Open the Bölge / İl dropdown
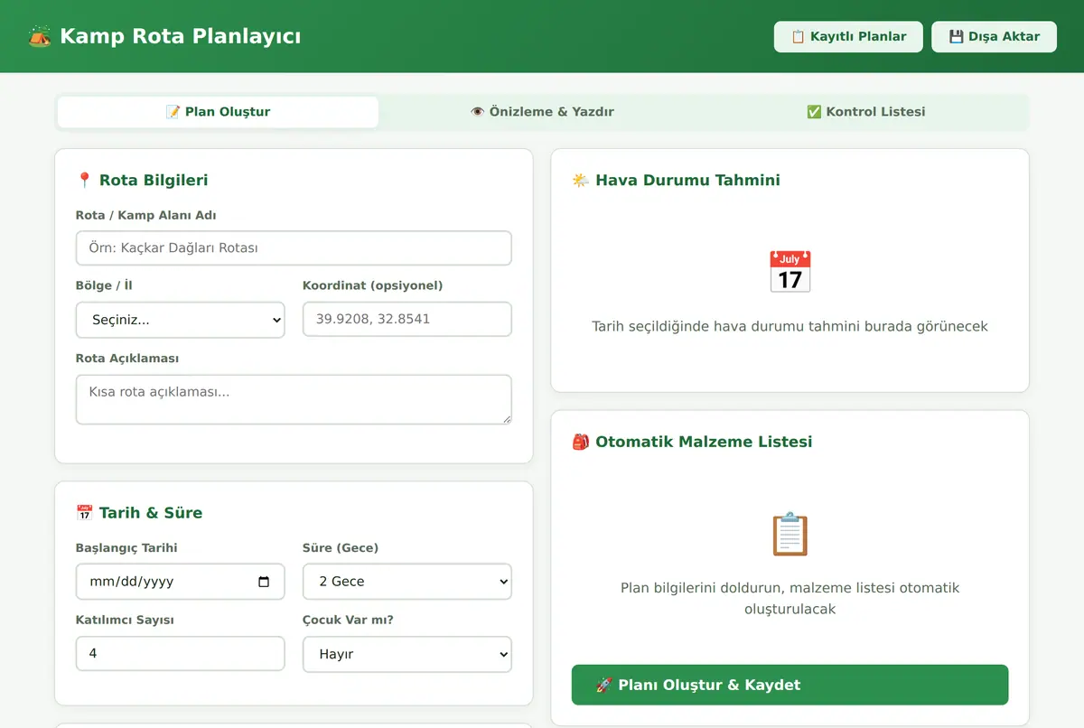1084x728 pixels. tap(181, 320)
